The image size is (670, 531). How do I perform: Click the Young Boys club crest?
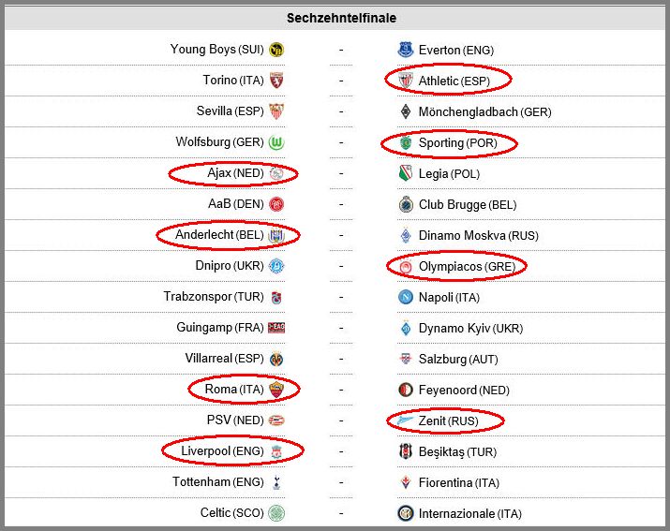pos(276,50)
